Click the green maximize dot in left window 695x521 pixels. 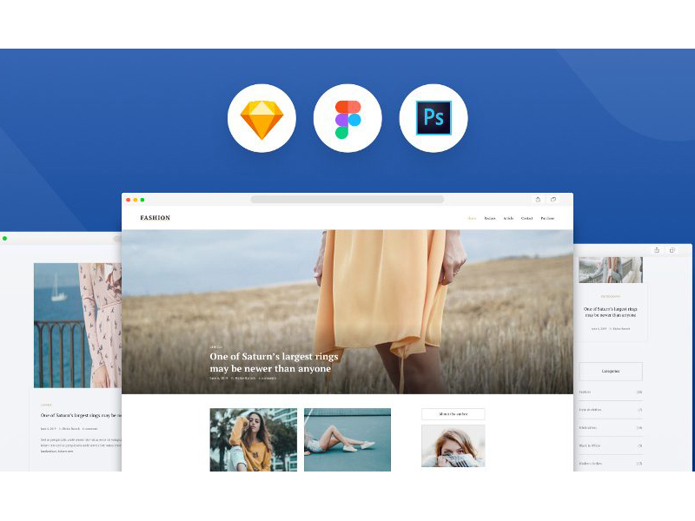pos(5,238)
